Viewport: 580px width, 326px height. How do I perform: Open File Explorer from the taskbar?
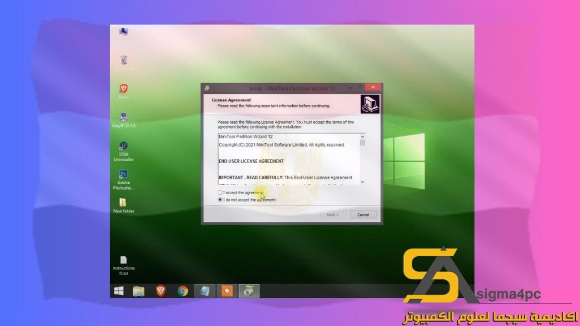coord(139,291)
